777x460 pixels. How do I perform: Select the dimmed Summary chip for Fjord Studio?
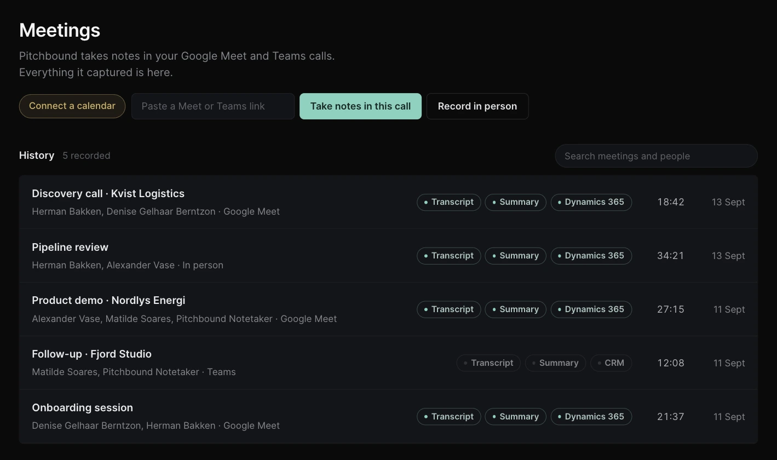click(555, 363)
